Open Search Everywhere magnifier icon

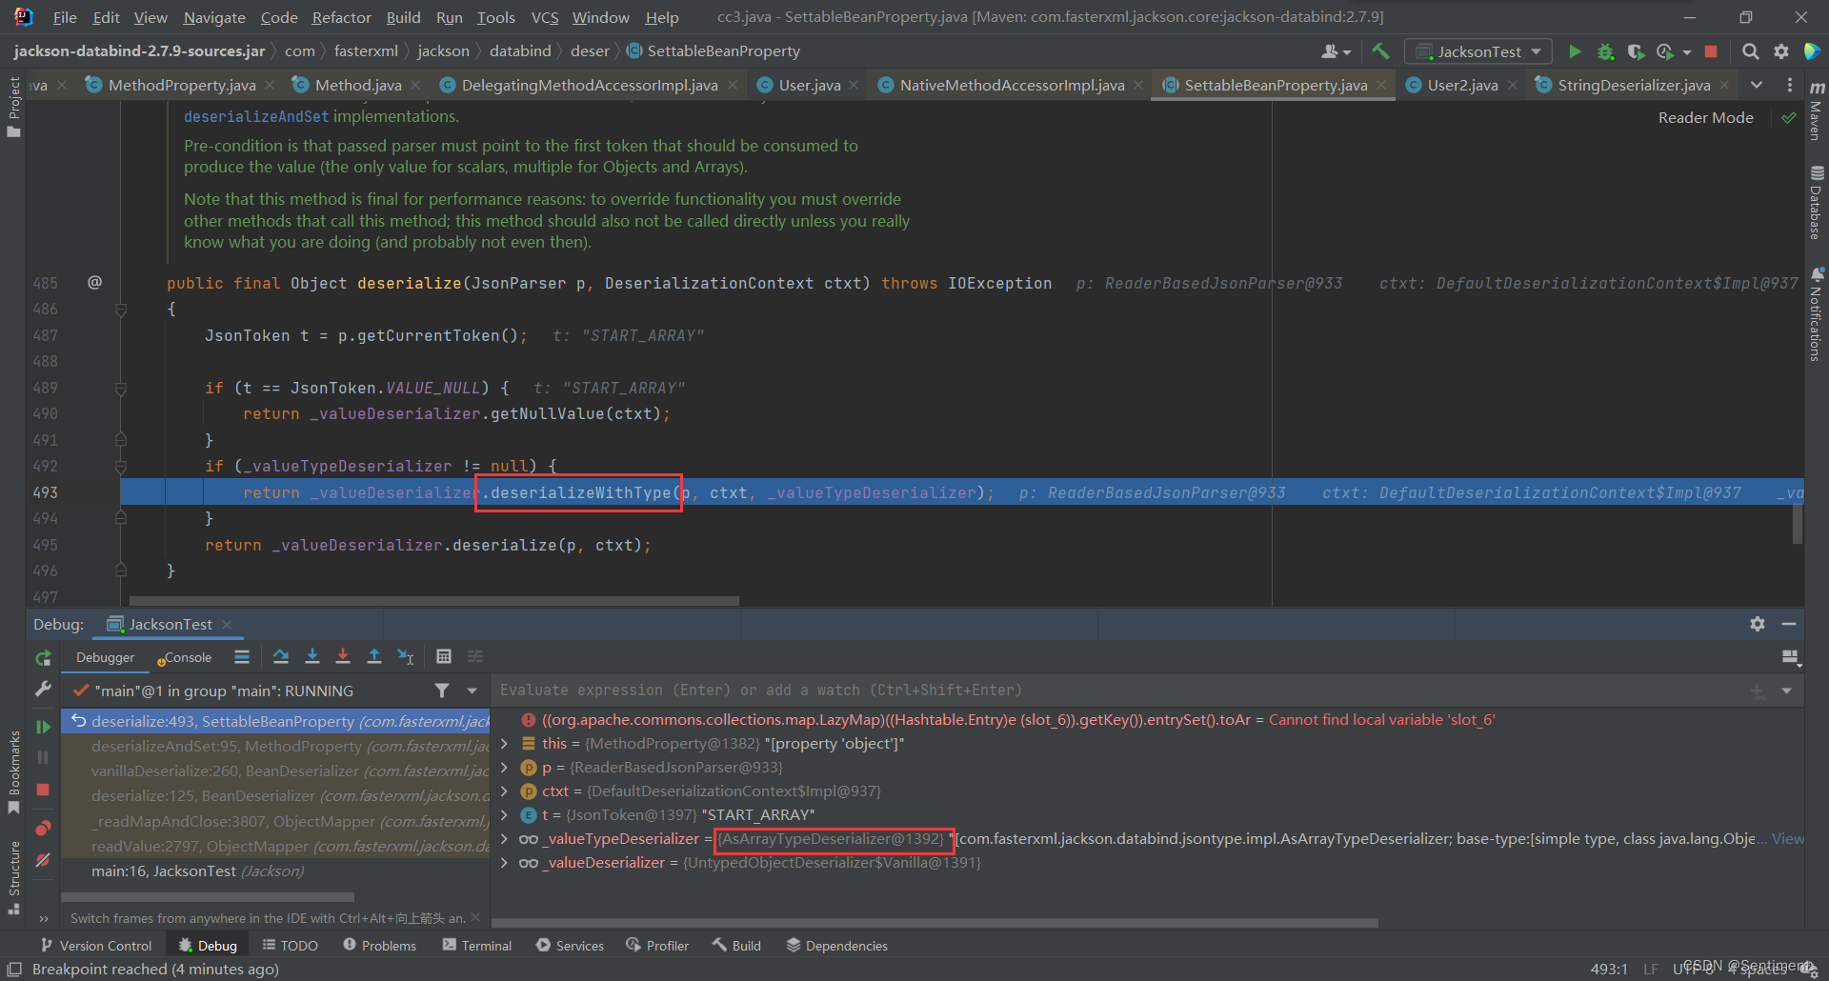coord(1750,51)
